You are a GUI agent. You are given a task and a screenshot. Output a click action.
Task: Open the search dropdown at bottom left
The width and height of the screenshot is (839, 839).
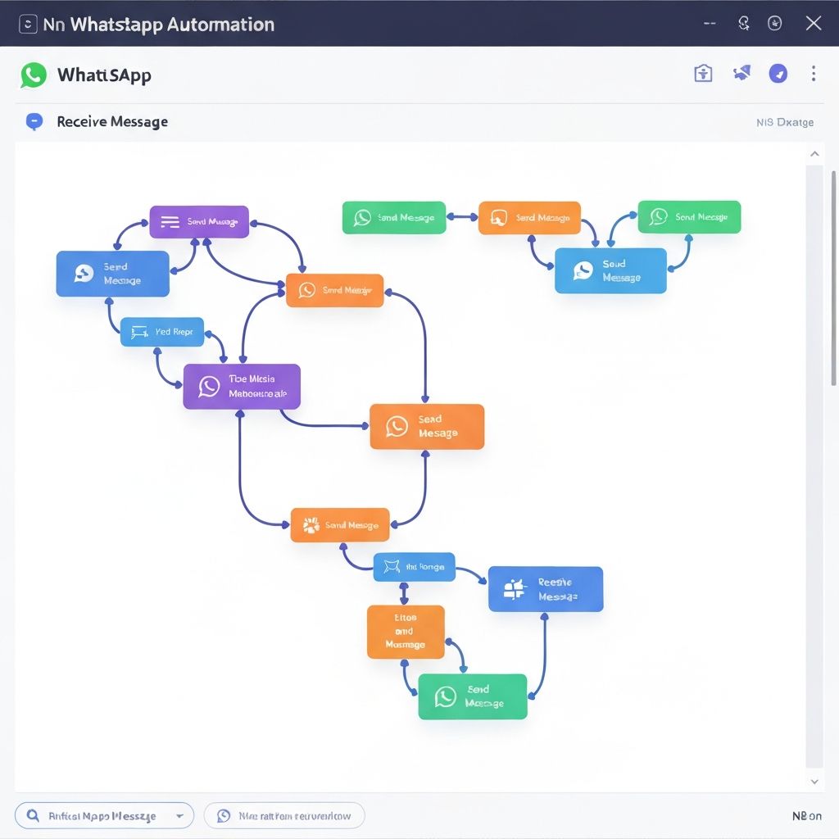[179, 816]
